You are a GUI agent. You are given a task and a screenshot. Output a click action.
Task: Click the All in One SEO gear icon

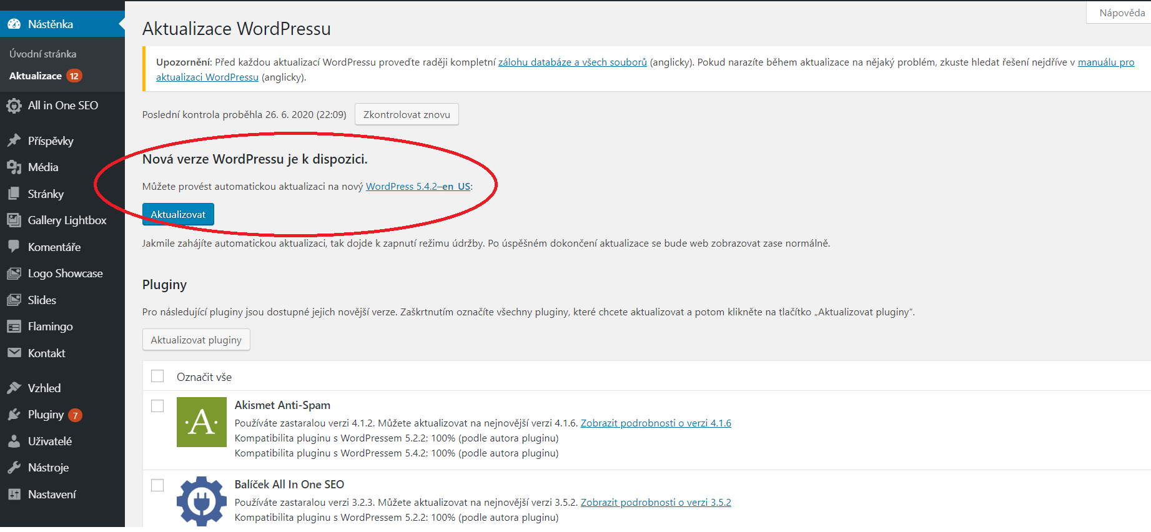coord(14,106)
